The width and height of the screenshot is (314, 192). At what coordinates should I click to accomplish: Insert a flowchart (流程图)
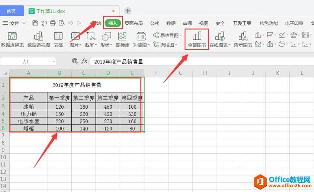point(165,45)
